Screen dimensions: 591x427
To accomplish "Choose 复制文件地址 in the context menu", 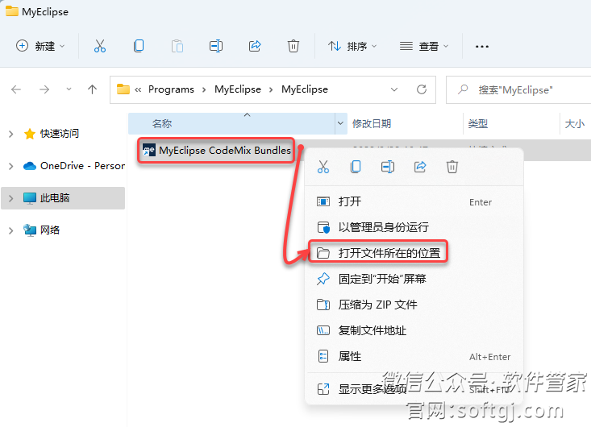I will click(414, 330).
